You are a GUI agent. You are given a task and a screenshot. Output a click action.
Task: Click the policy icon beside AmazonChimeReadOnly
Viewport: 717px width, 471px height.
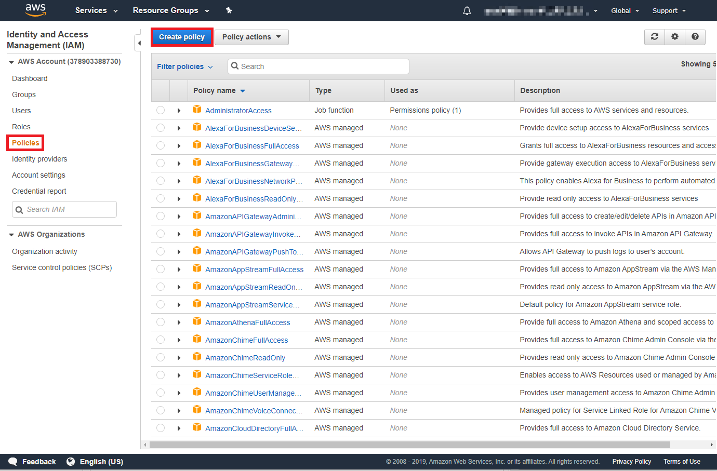click(197, 357)
